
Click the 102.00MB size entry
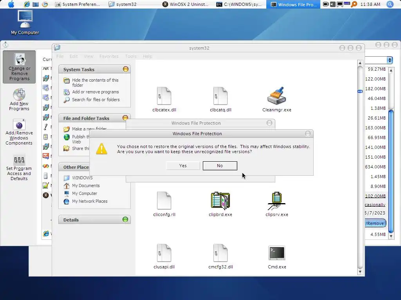click(x=375, y=196)
